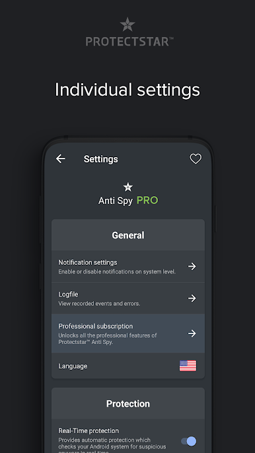Image resolution: width=255 pixels, height=453 pixels.
Task: Open the Logfile entry
Action: pyautogui.click(x=128, y=298)
